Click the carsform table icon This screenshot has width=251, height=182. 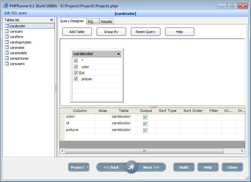pyautogui.click(x=7, y=37)
